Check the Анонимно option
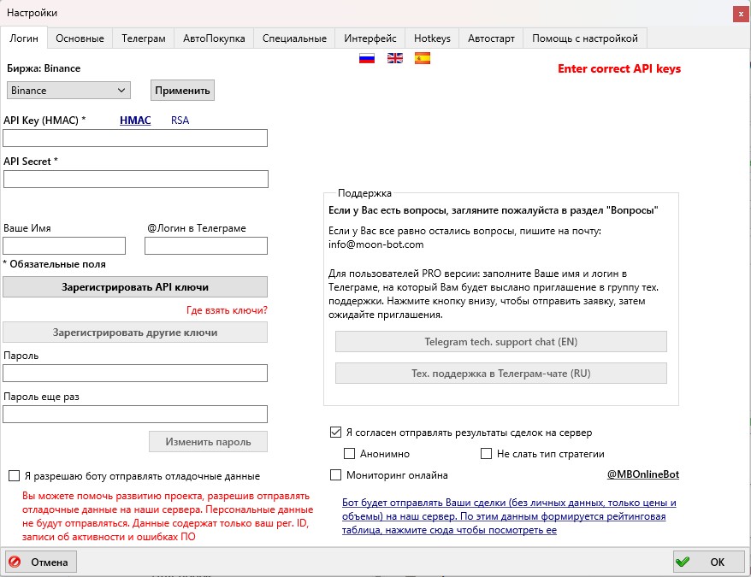Screen dimensions: 751x577 click(x=349, y=454)
